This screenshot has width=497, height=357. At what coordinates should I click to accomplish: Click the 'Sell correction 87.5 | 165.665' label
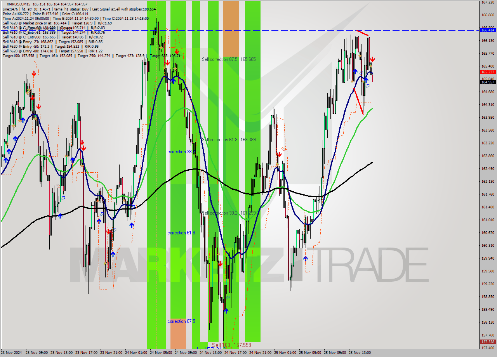[x=229, y=59]
